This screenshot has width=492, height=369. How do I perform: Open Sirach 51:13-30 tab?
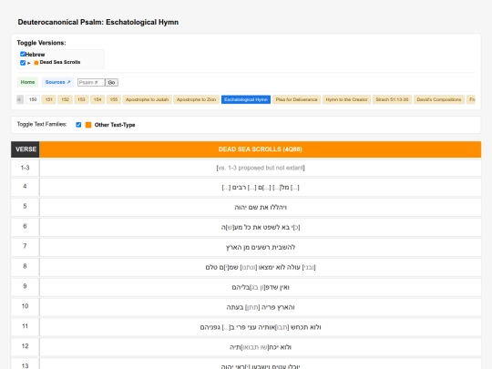point(392,99)
